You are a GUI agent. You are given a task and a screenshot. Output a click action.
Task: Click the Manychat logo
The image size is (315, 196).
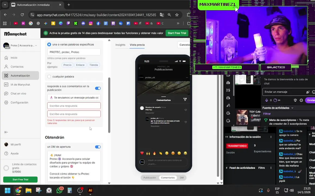point(15,34)
